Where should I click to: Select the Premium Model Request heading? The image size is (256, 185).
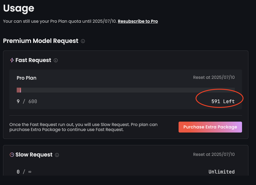click(41, 41)
